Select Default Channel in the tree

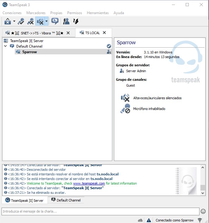(29, 46)
